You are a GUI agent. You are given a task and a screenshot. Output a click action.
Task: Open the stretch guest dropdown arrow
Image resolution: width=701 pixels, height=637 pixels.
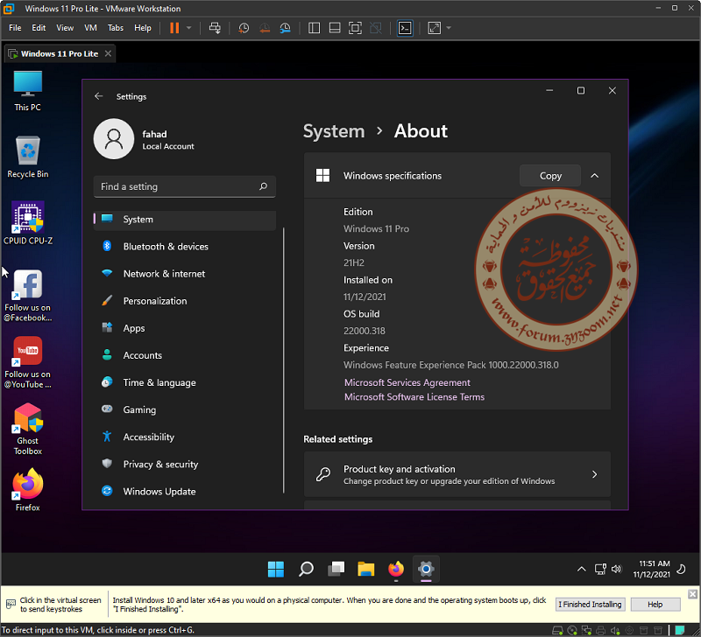pyautogui.click(x=449, y=28)
